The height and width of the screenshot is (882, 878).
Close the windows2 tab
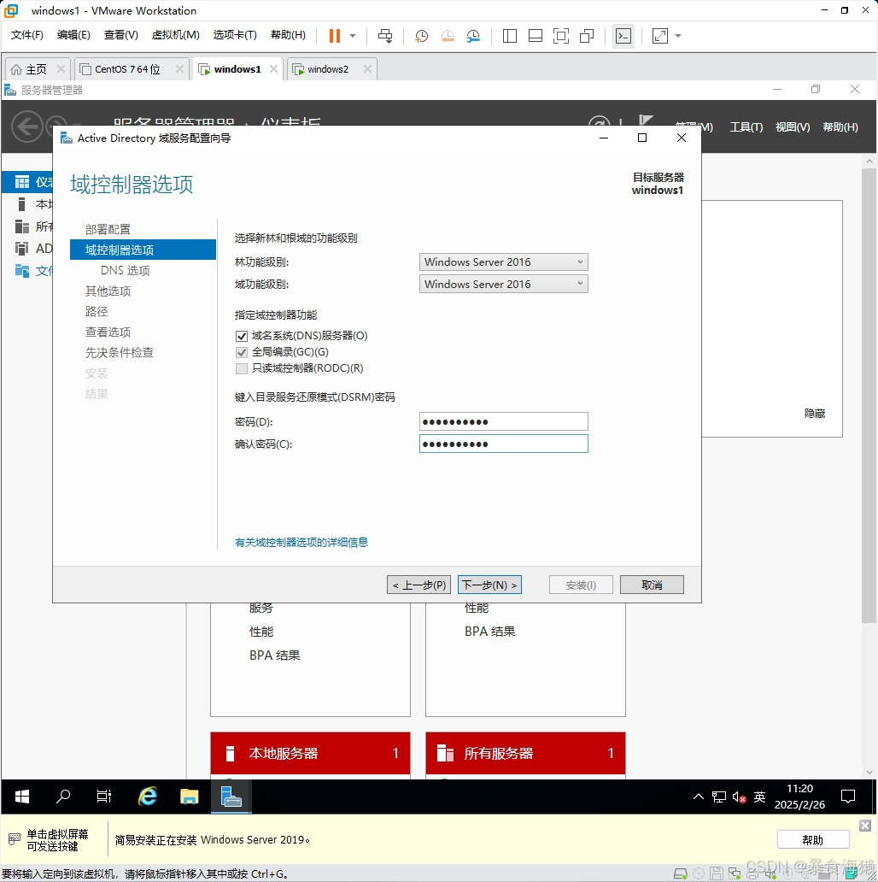point(367,68)
